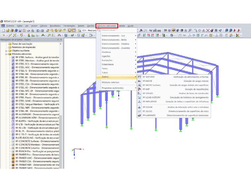Undo the last action

point(38,30)
